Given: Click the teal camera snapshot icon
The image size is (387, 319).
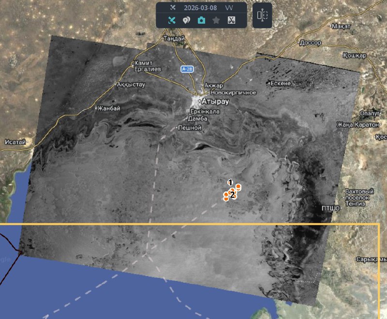Looking at the screenshot, I should 201,20.
